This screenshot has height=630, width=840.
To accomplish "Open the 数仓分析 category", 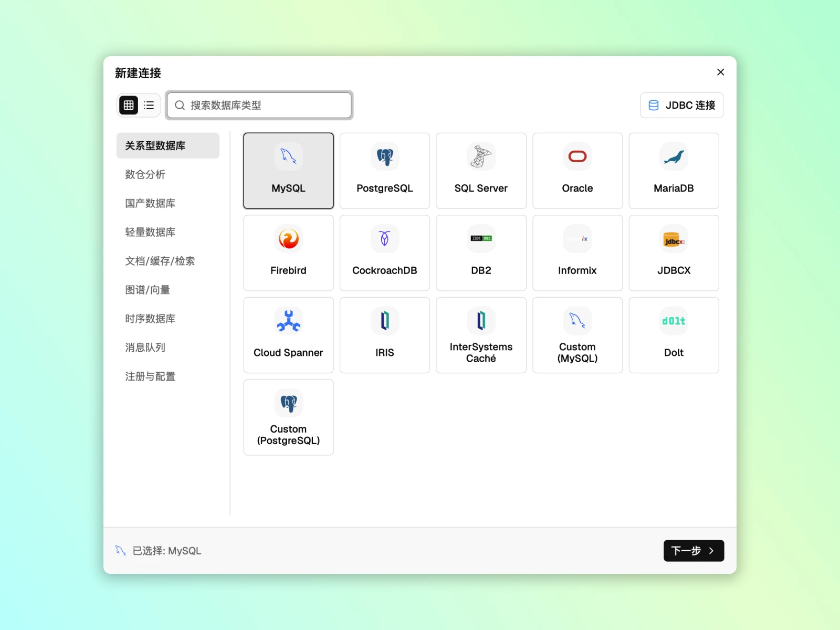I will pos(168,174).
